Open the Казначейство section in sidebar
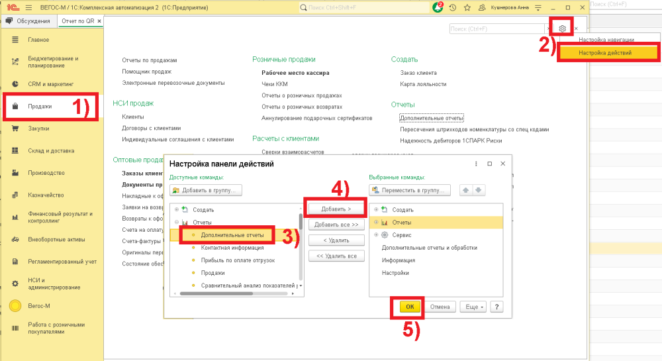Viewport: 662px width, 361px height. click(46, 195)
